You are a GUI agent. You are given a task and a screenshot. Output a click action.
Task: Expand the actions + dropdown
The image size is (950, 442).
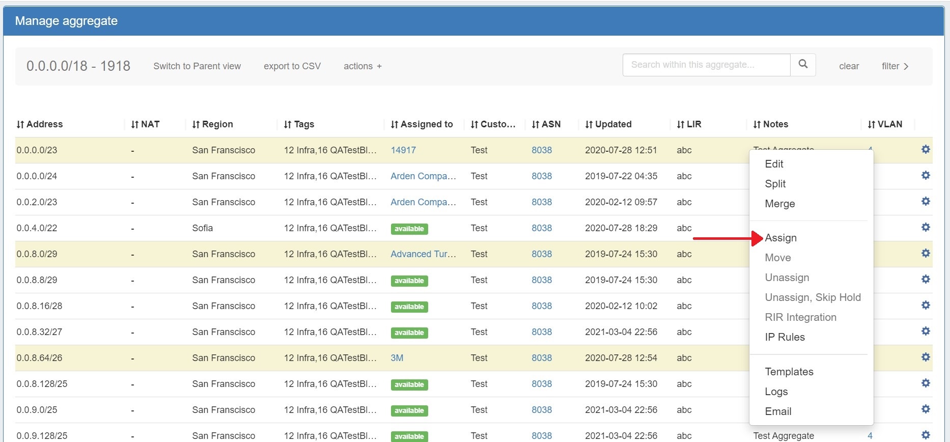coord(362,66)
